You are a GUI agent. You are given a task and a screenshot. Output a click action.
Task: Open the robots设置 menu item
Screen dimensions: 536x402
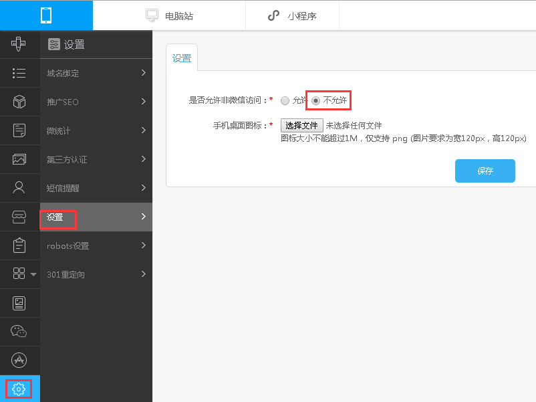click(96, 245)
